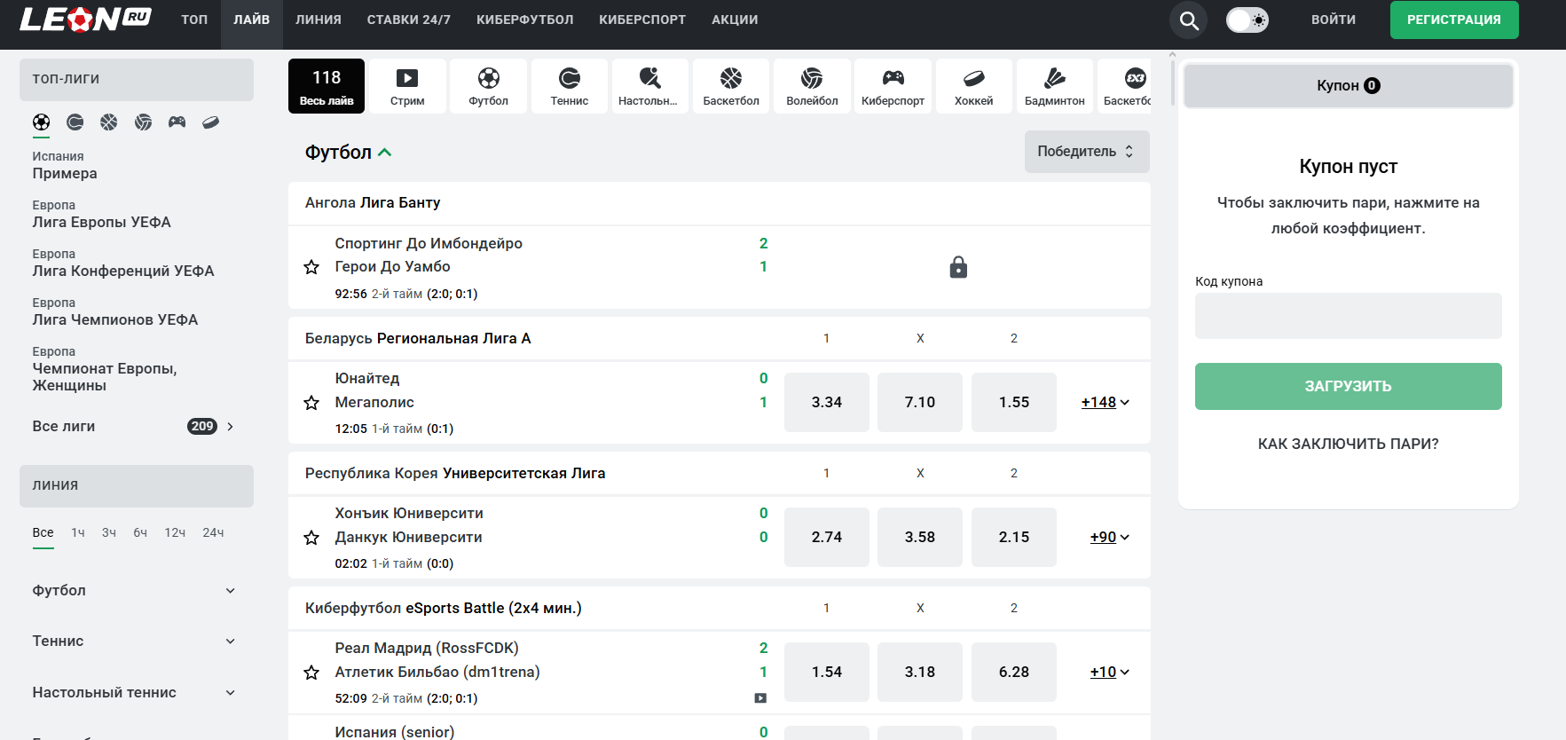Open the Стрим category
The width and height of the screenshot is (1566, 740).
coord(407,86)
